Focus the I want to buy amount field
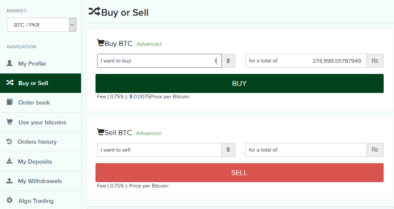 [x=159, y=61]
